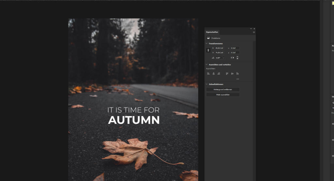Click the width (B) input field

[x=219, y=48]
